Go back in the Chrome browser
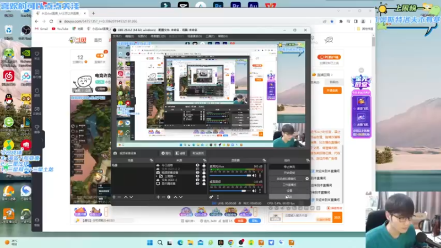441x248 pixels. point(36,21)
